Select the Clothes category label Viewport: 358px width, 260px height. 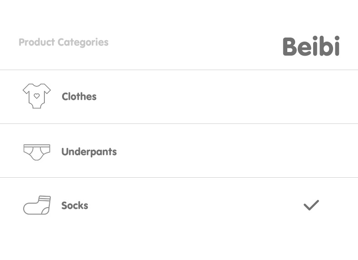(79, 96)
